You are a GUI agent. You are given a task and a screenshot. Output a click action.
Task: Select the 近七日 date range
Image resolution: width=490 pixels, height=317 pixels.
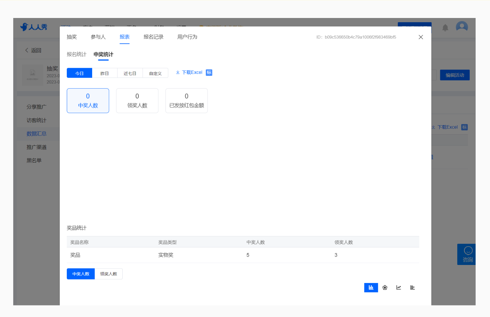click(x=130, y=73)
